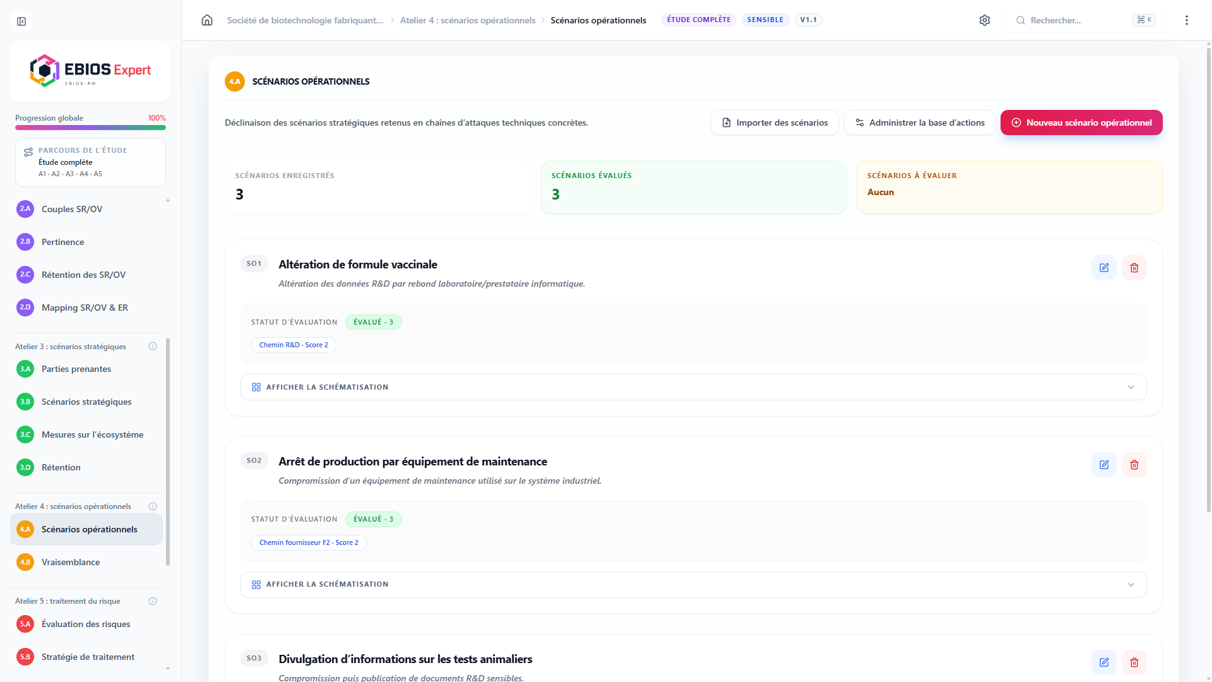1212x682 pixels.
Task: Select Scénarios opérationnels in sidebar
Action: [86, 529]
